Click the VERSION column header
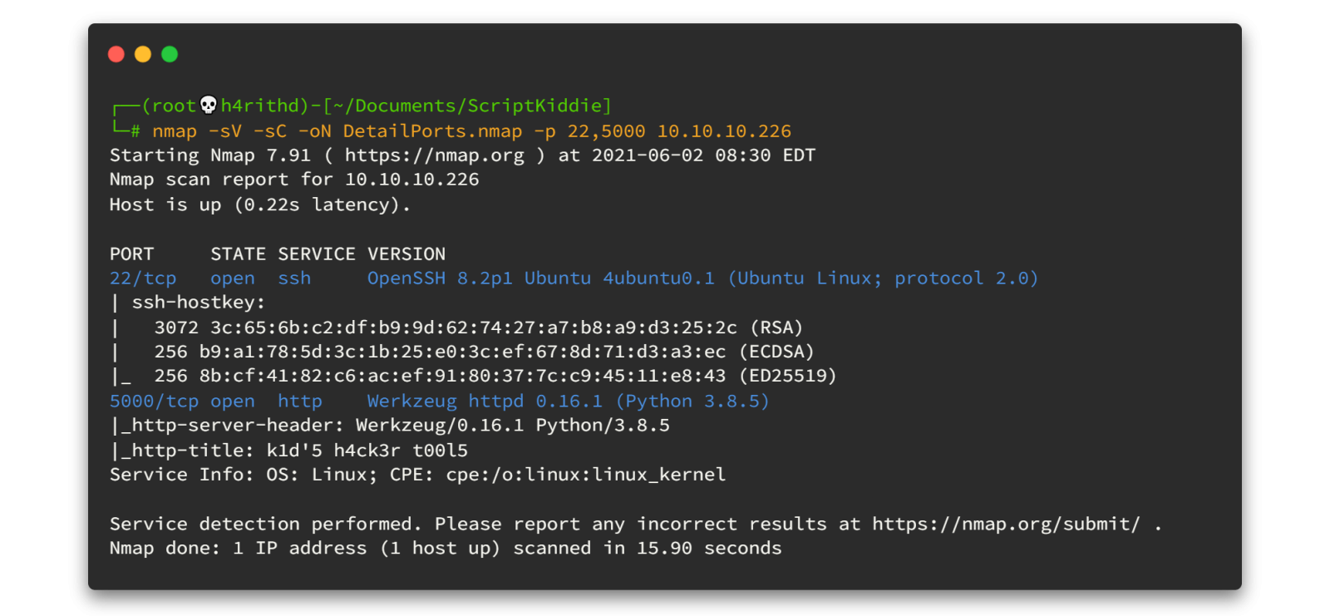This screenshot has width=1330, height=616. [x=406, y=254]
